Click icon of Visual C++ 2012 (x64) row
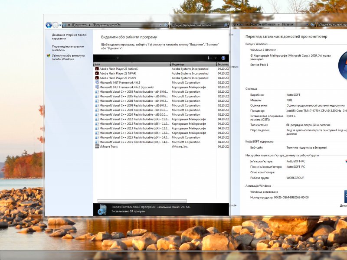 [x=97, y=119]
